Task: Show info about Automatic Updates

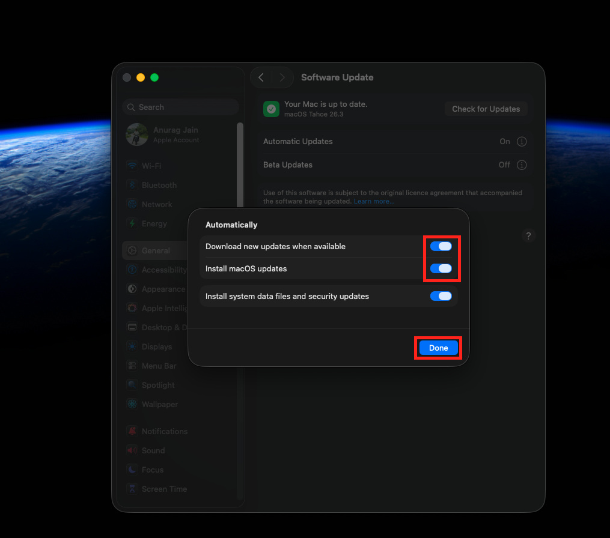Action: 522,141
